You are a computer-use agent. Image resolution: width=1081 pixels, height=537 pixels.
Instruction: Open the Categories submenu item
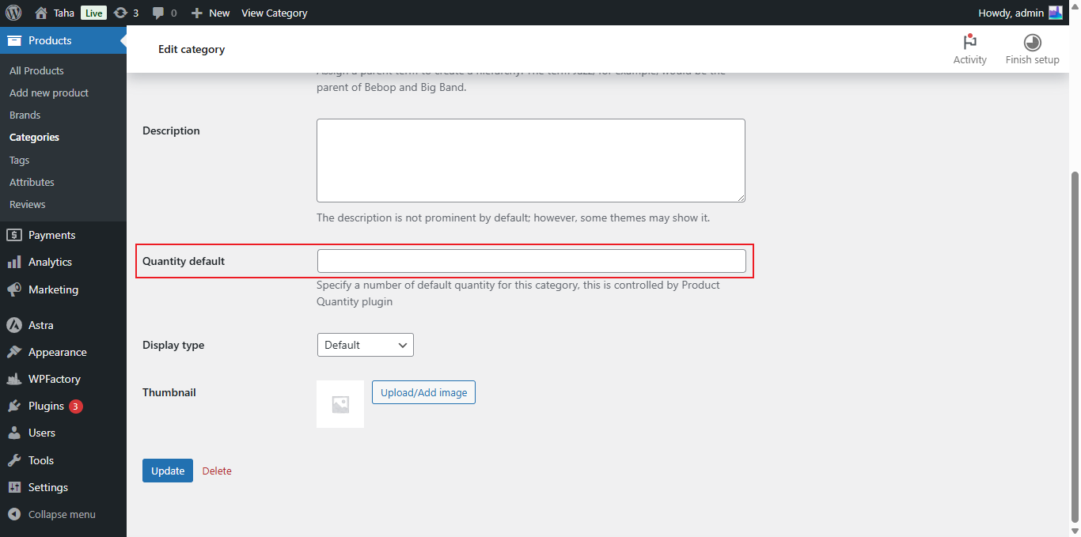(34, 137)
